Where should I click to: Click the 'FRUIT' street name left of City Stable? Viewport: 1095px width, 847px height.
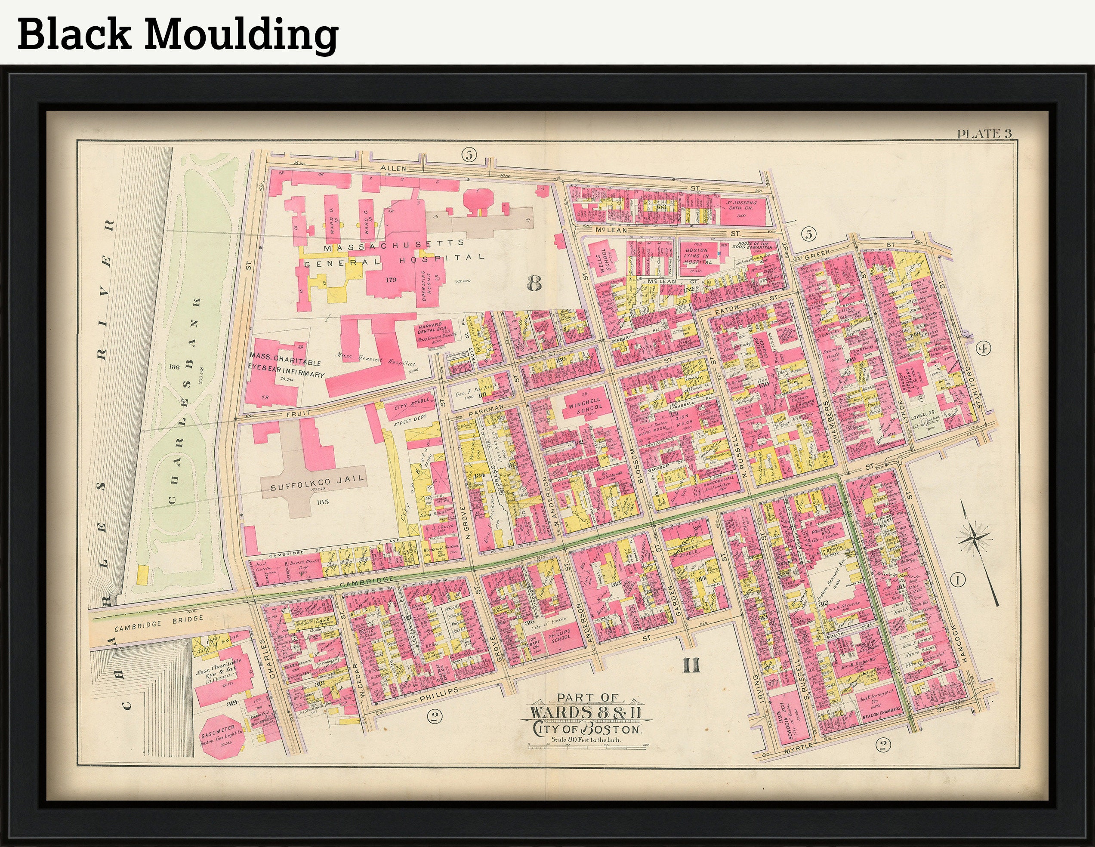299,414
